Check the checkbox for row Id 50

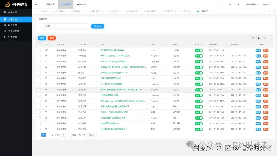point(39,79)
